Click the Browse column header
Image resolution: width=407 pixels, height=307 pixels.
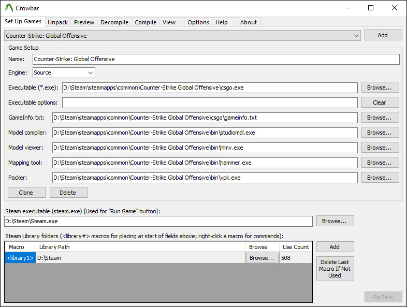tap(262, 247)
